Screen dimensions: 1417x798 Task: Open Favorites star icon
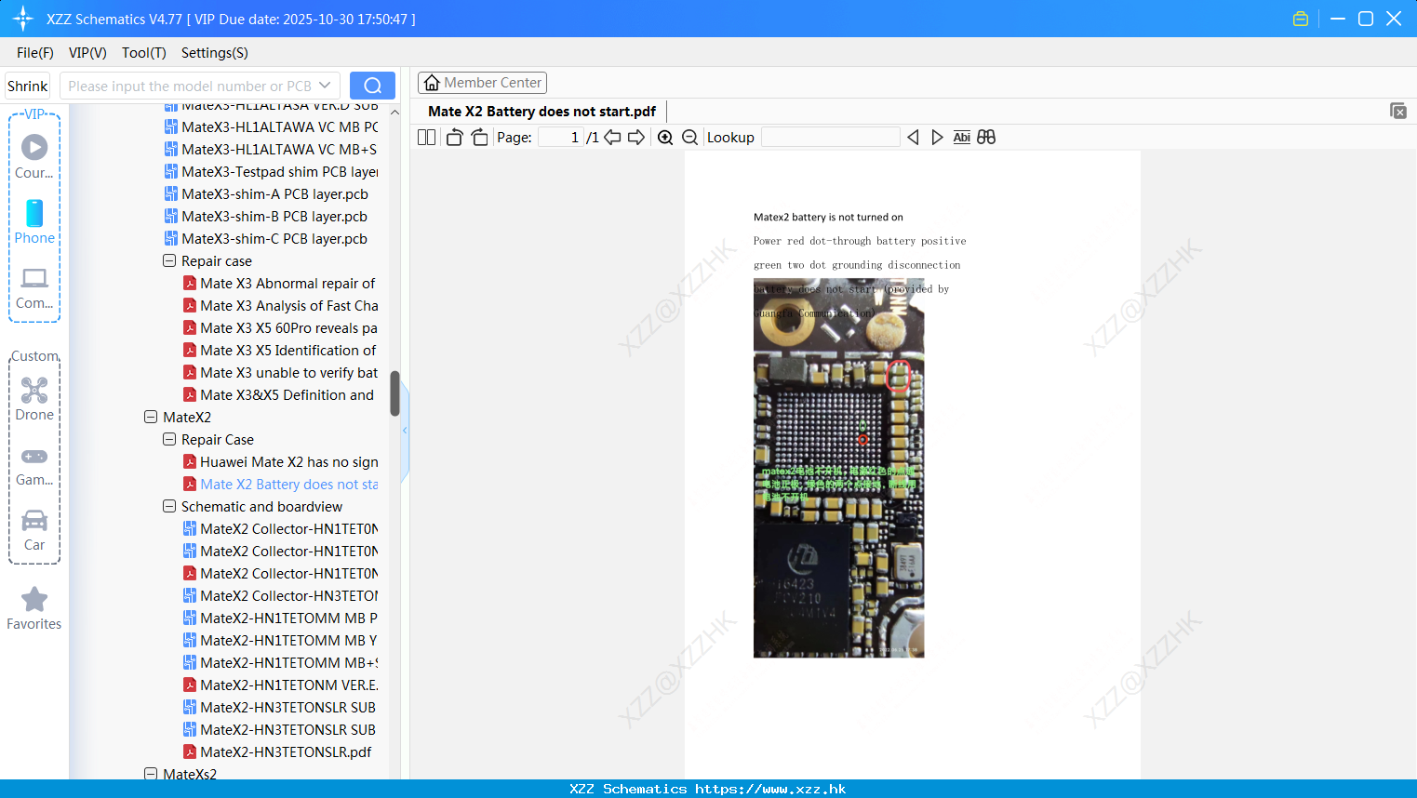[x=34, y=599]
